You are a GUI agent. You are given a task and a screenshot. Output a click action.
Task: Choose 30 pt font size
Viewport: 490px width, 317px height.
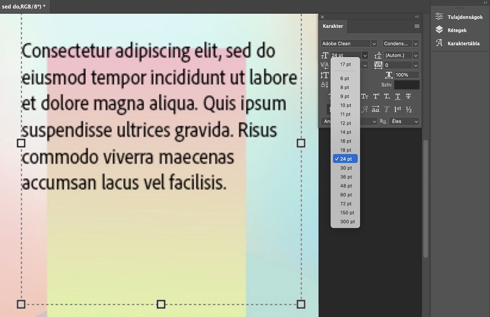tap(345, 168)
